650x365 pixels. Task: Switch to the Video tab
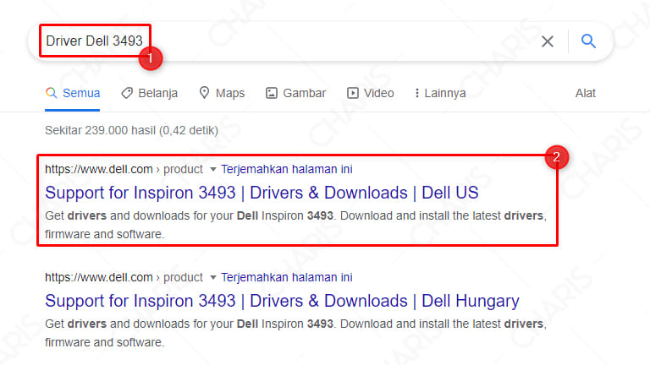(370, 93)
